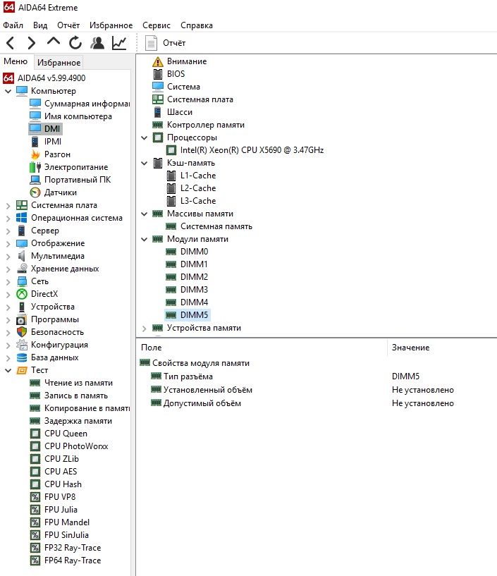
Task: Select L2-Cache entry
Action: click(198, 188)
